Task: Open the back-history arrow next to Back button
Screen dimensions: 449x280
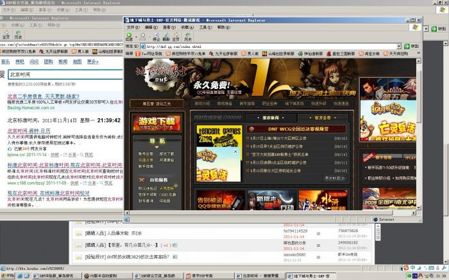Action: [x=136, y=37]
